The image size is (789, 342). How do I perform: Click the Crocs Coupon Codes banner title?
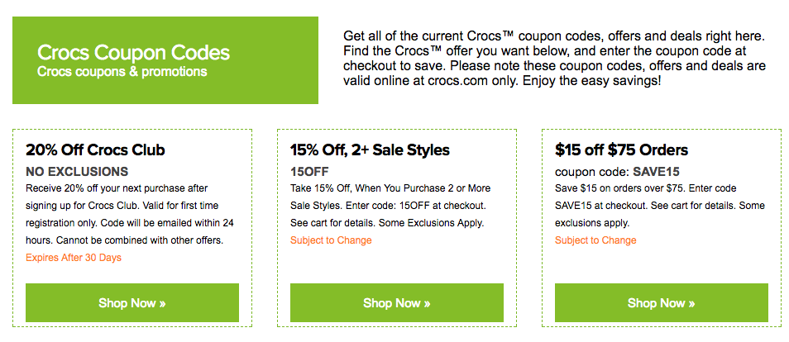[133, 53]
